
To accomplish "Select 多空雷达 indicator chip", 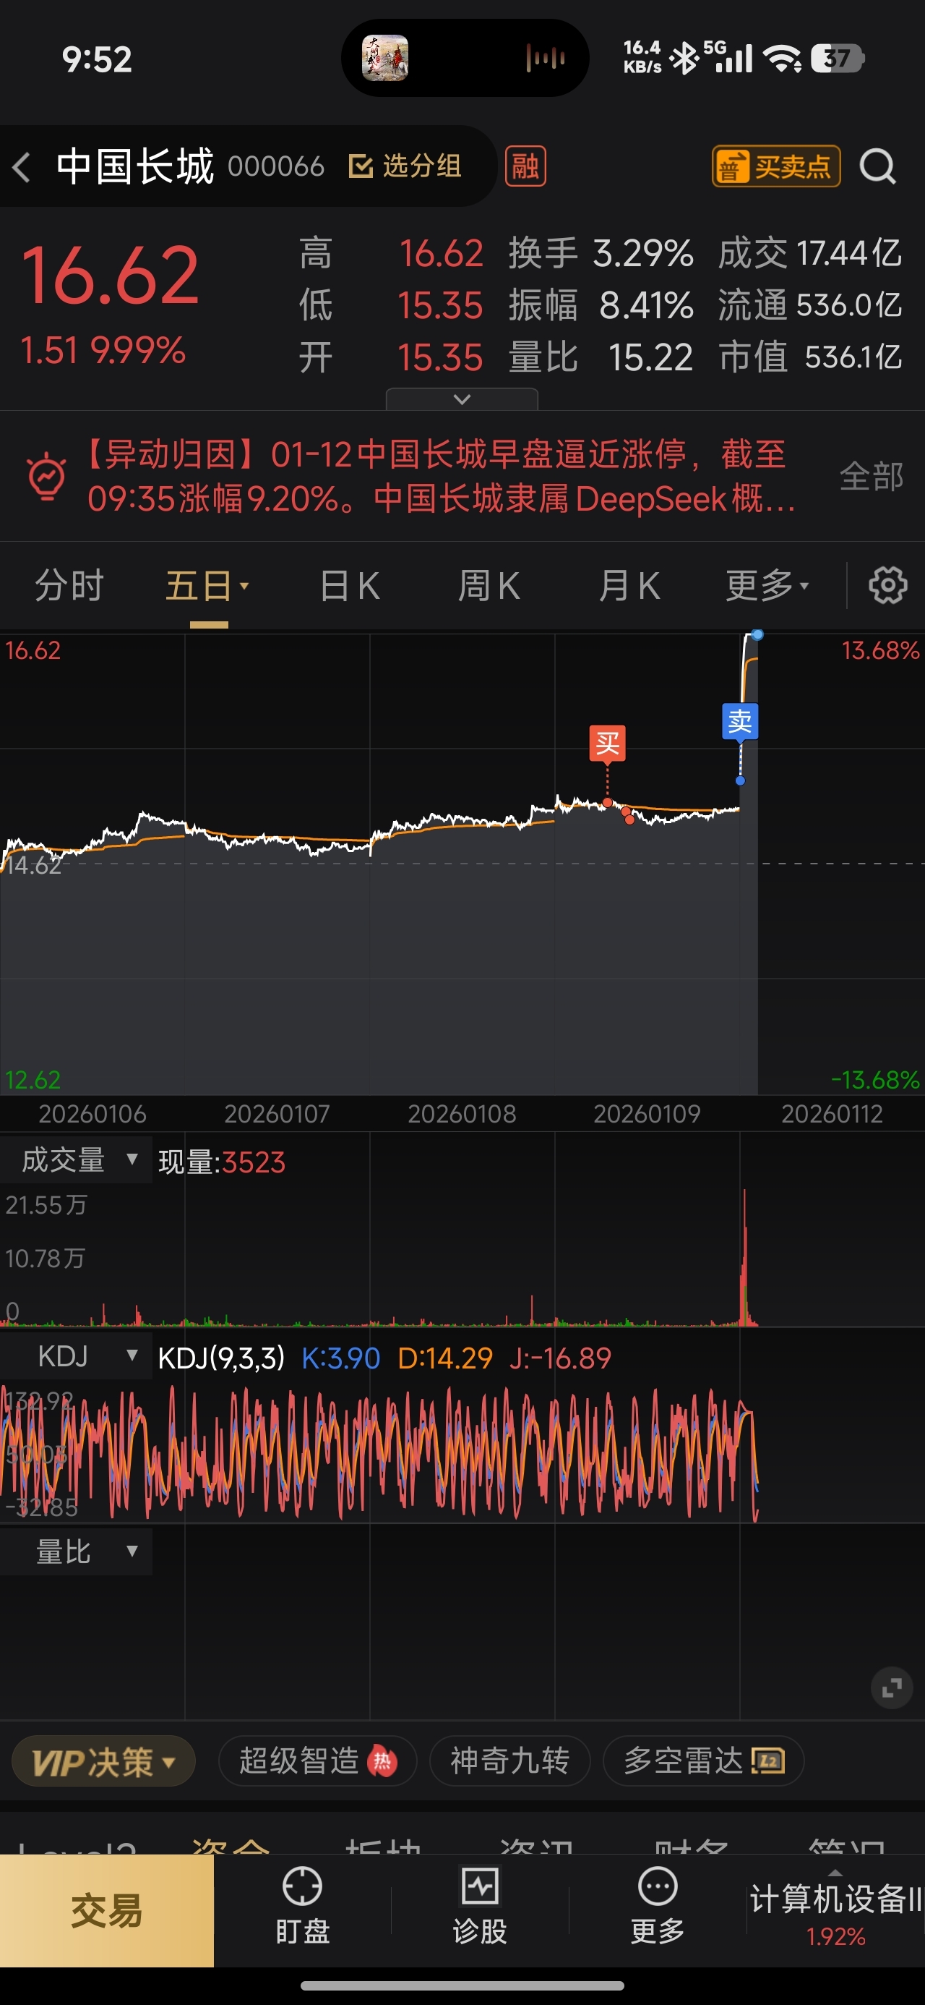I will [703, 1761].
